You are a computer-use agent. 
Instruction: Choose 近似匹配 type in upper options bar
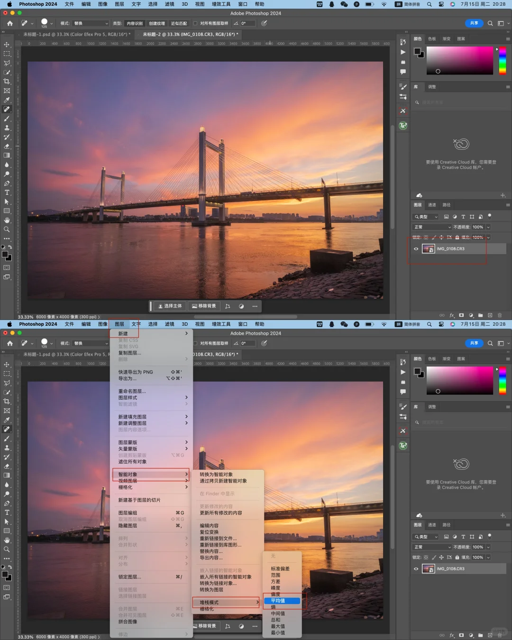179,23
